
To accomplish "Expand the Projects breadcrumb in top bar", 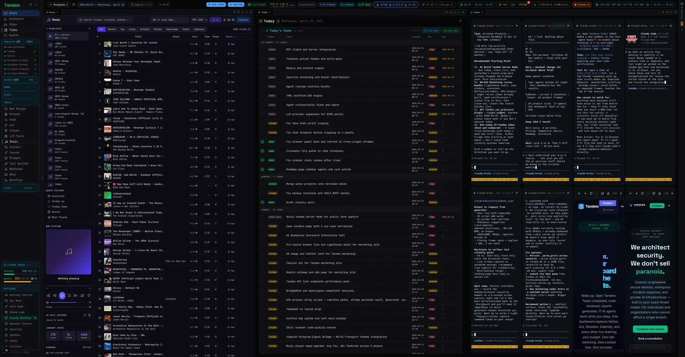I will tap(59, 5).
